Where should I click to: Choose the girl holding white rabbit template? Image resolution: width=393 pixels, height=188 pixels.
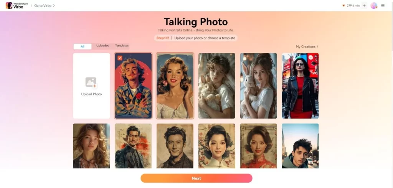point(258,86)
